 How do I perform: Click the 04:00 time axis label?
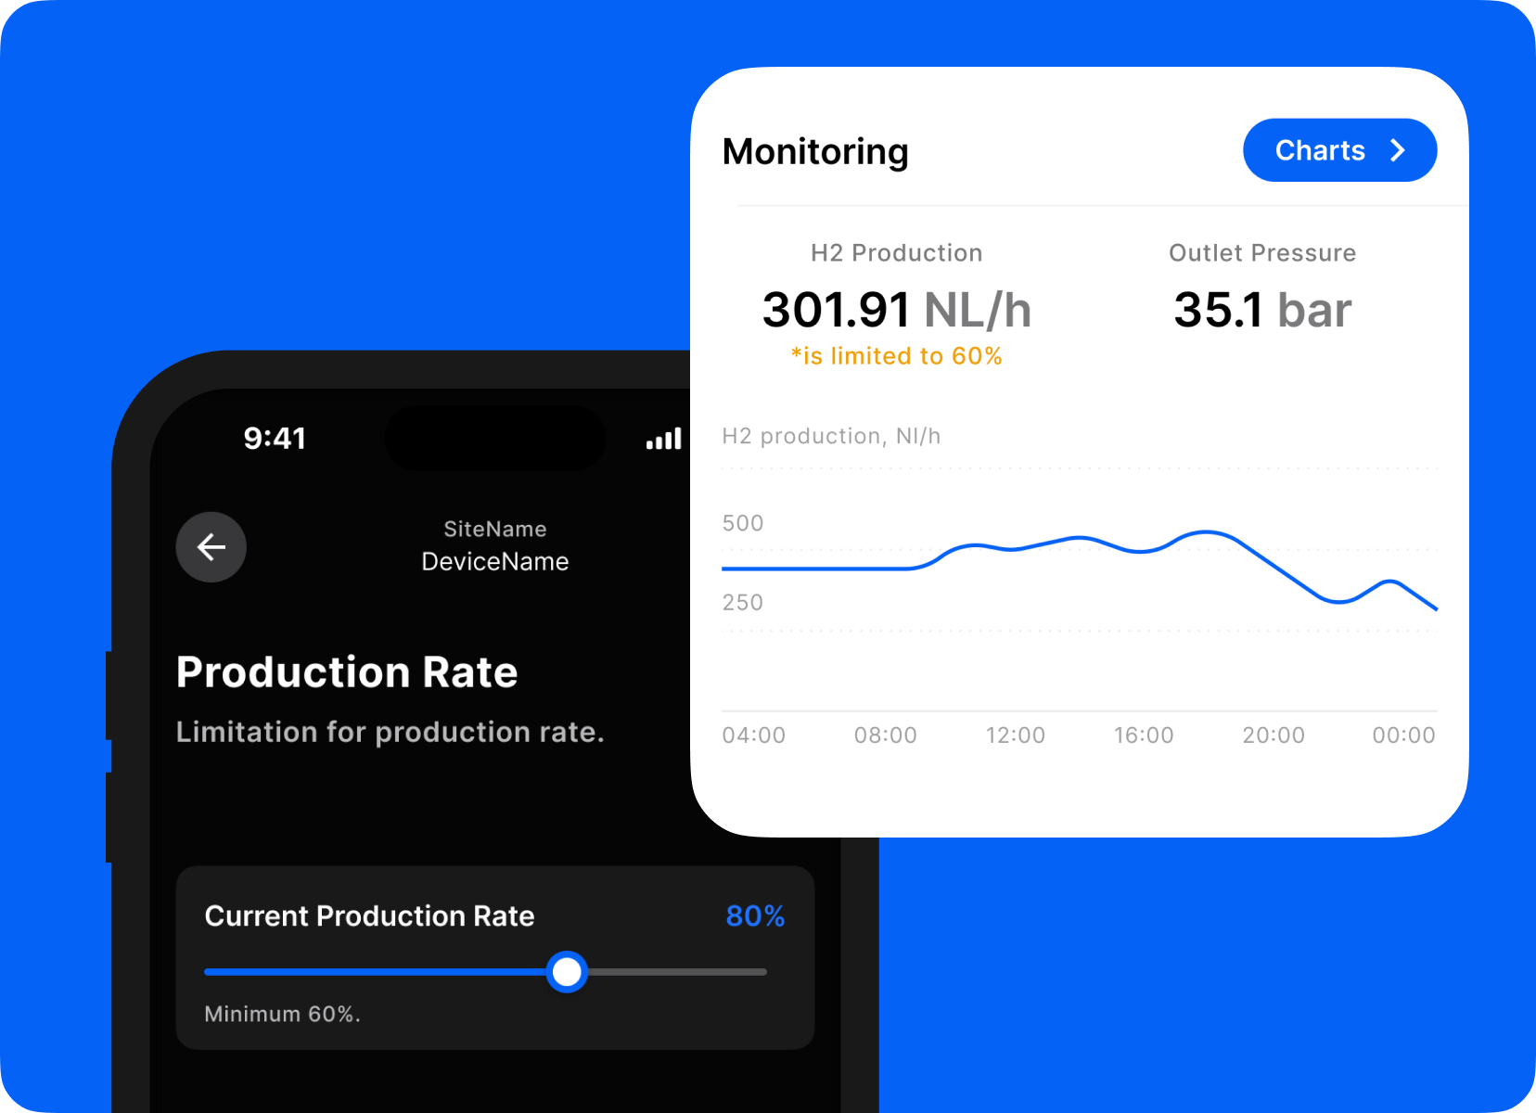point(753,736)
